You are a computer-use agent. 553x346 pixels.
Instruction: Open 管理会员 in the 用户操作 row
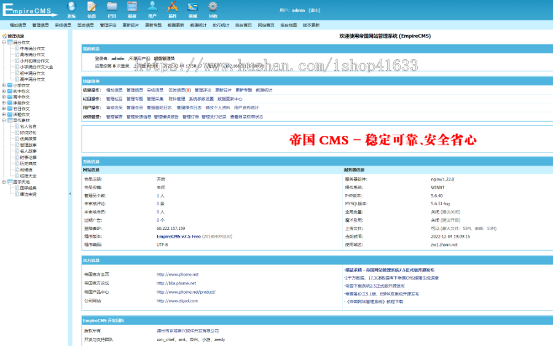point(135,108)
